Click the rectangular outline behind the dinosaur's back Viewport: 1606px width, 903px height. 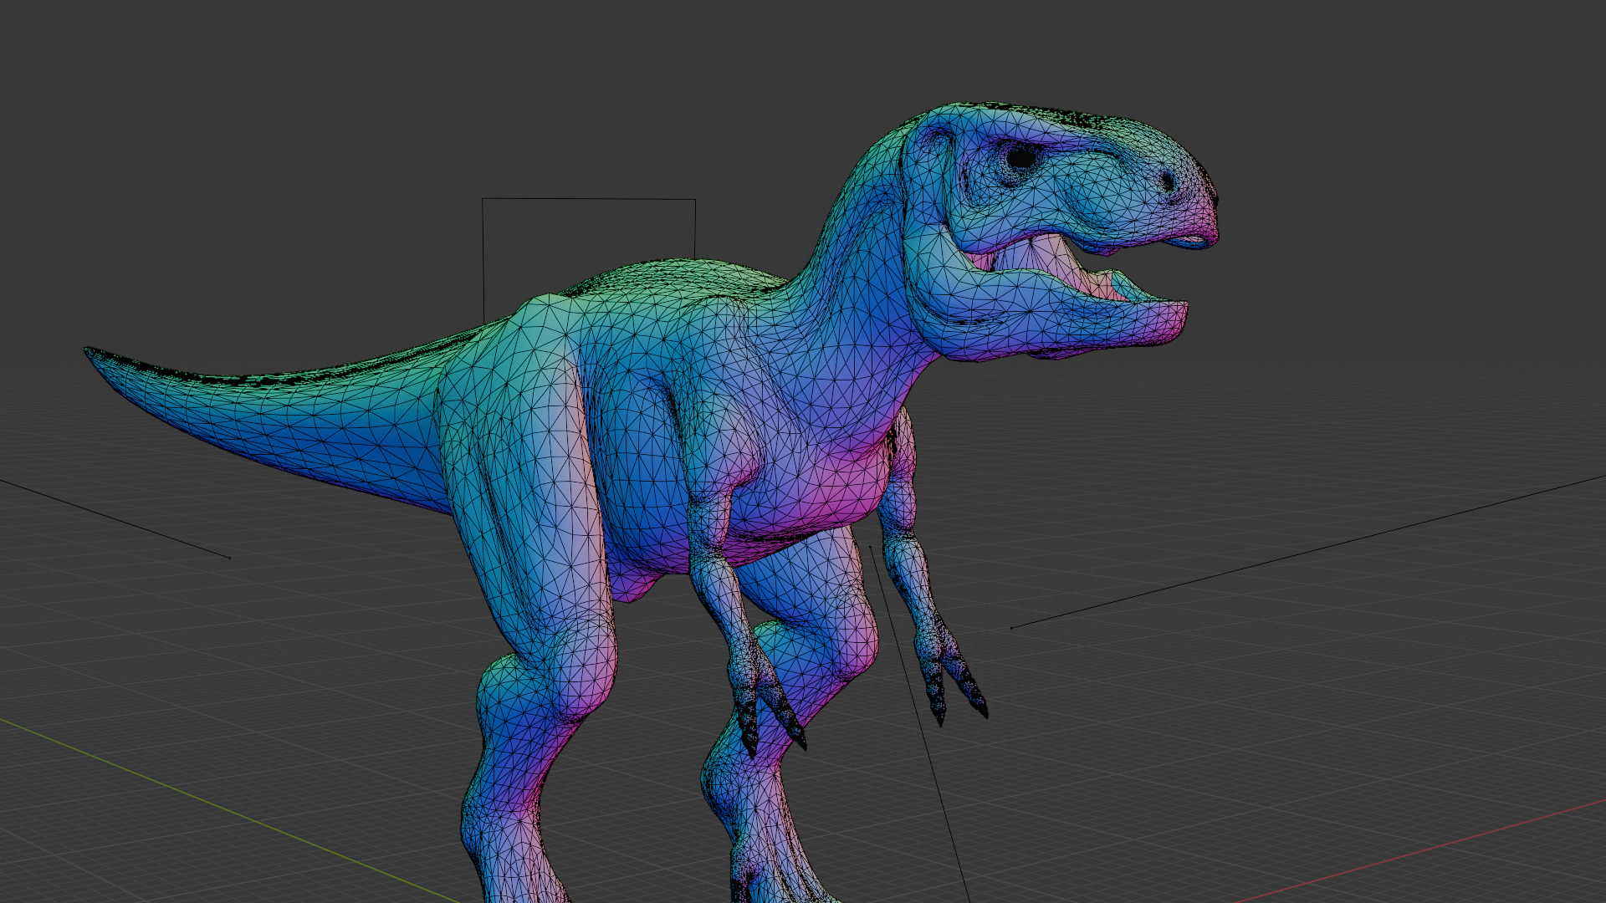pyautogui.click(x=588, y=199)
